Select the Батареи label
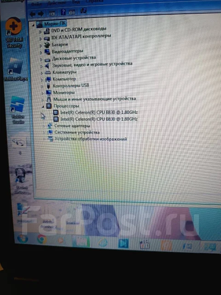221x295 pixels. coord(60,45)
